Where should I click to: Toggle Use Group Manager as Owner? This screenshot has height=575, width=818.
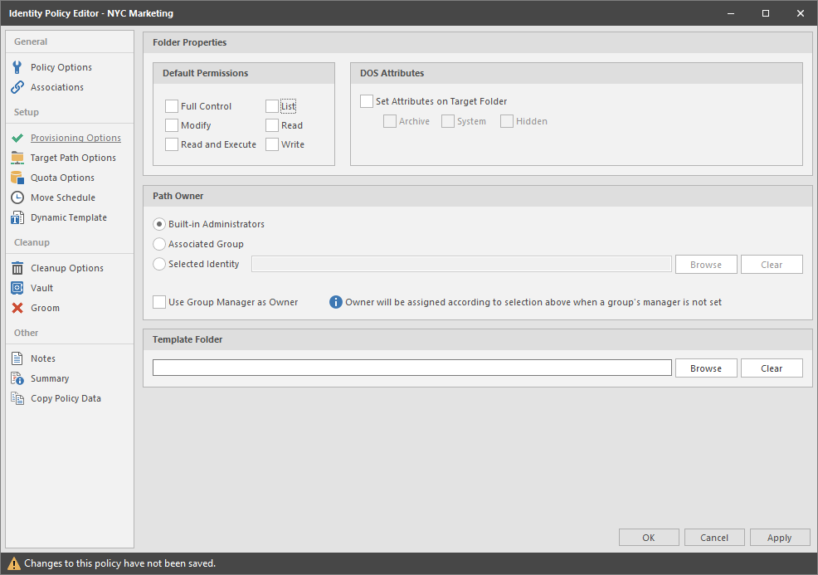(x=159, y=302)
